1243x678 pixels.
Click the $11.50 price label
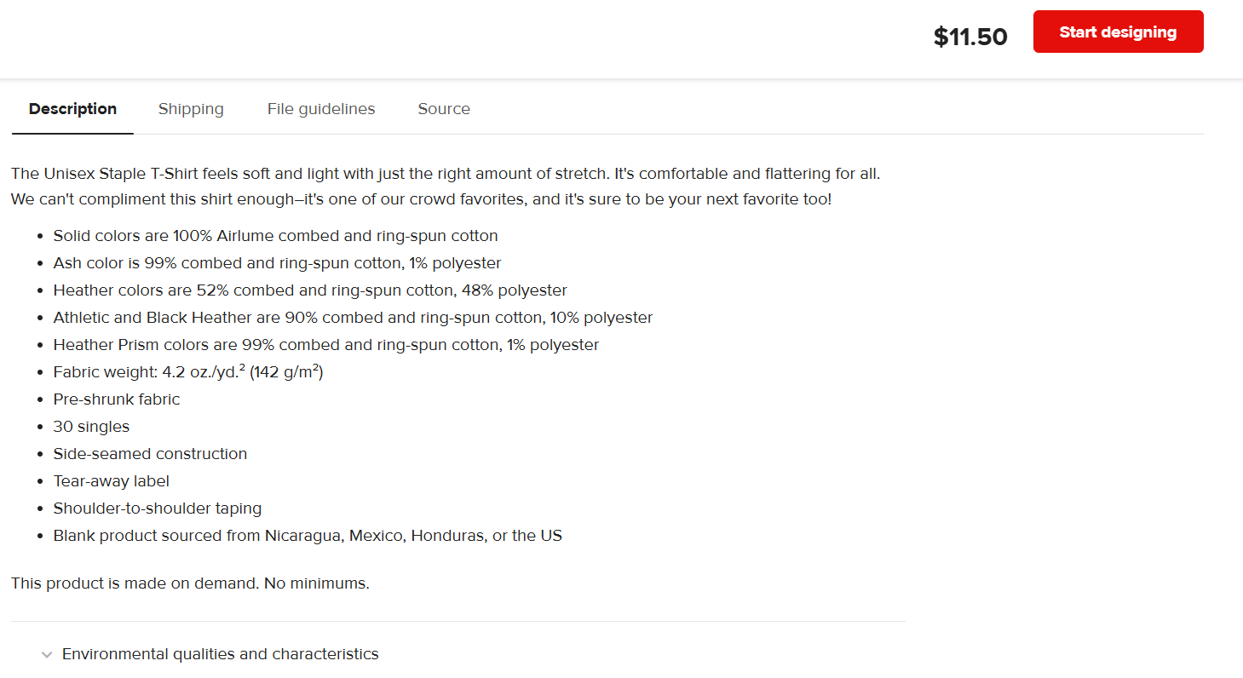pos(970,37)
